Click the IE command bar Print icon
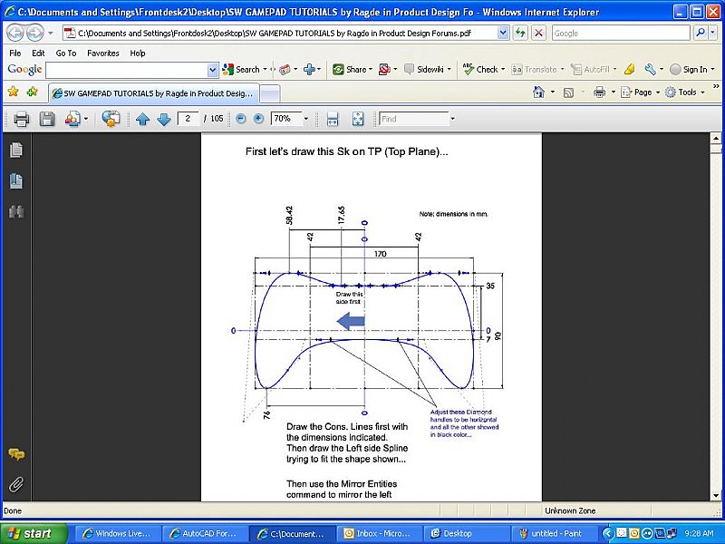Image resolution: width=725 pixels, height=544 pixels. (599, 92)
